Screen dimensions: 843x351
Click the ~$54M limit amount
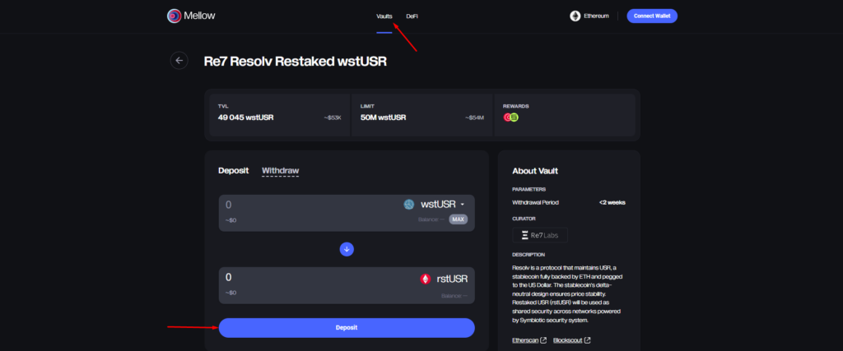(475, 118)
